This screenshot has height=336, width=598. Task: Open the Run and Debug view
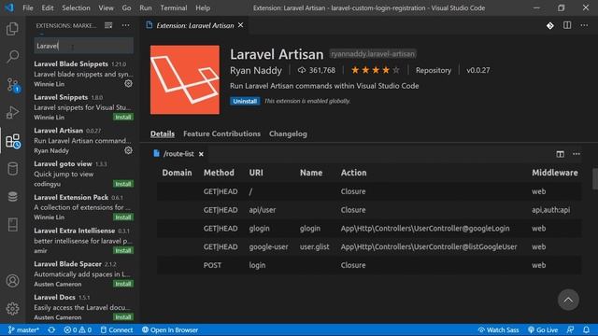pos(12,113)
